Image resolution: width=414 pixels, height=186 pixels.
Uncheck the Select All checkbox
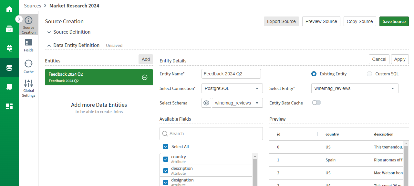click(166, 147)
